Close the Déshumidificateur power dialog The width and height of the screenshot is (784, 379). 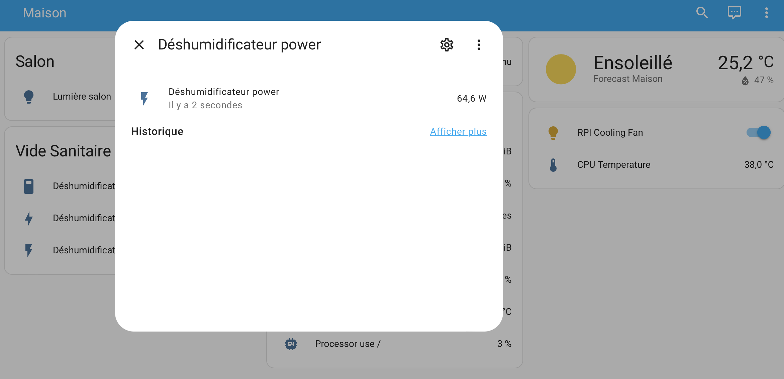pos(139,45)
